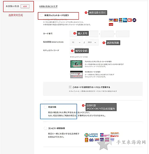149x154 pixels.
Task: Click the Cocostore pink logo
Action: pyautogui.click(x=107, y=140)
